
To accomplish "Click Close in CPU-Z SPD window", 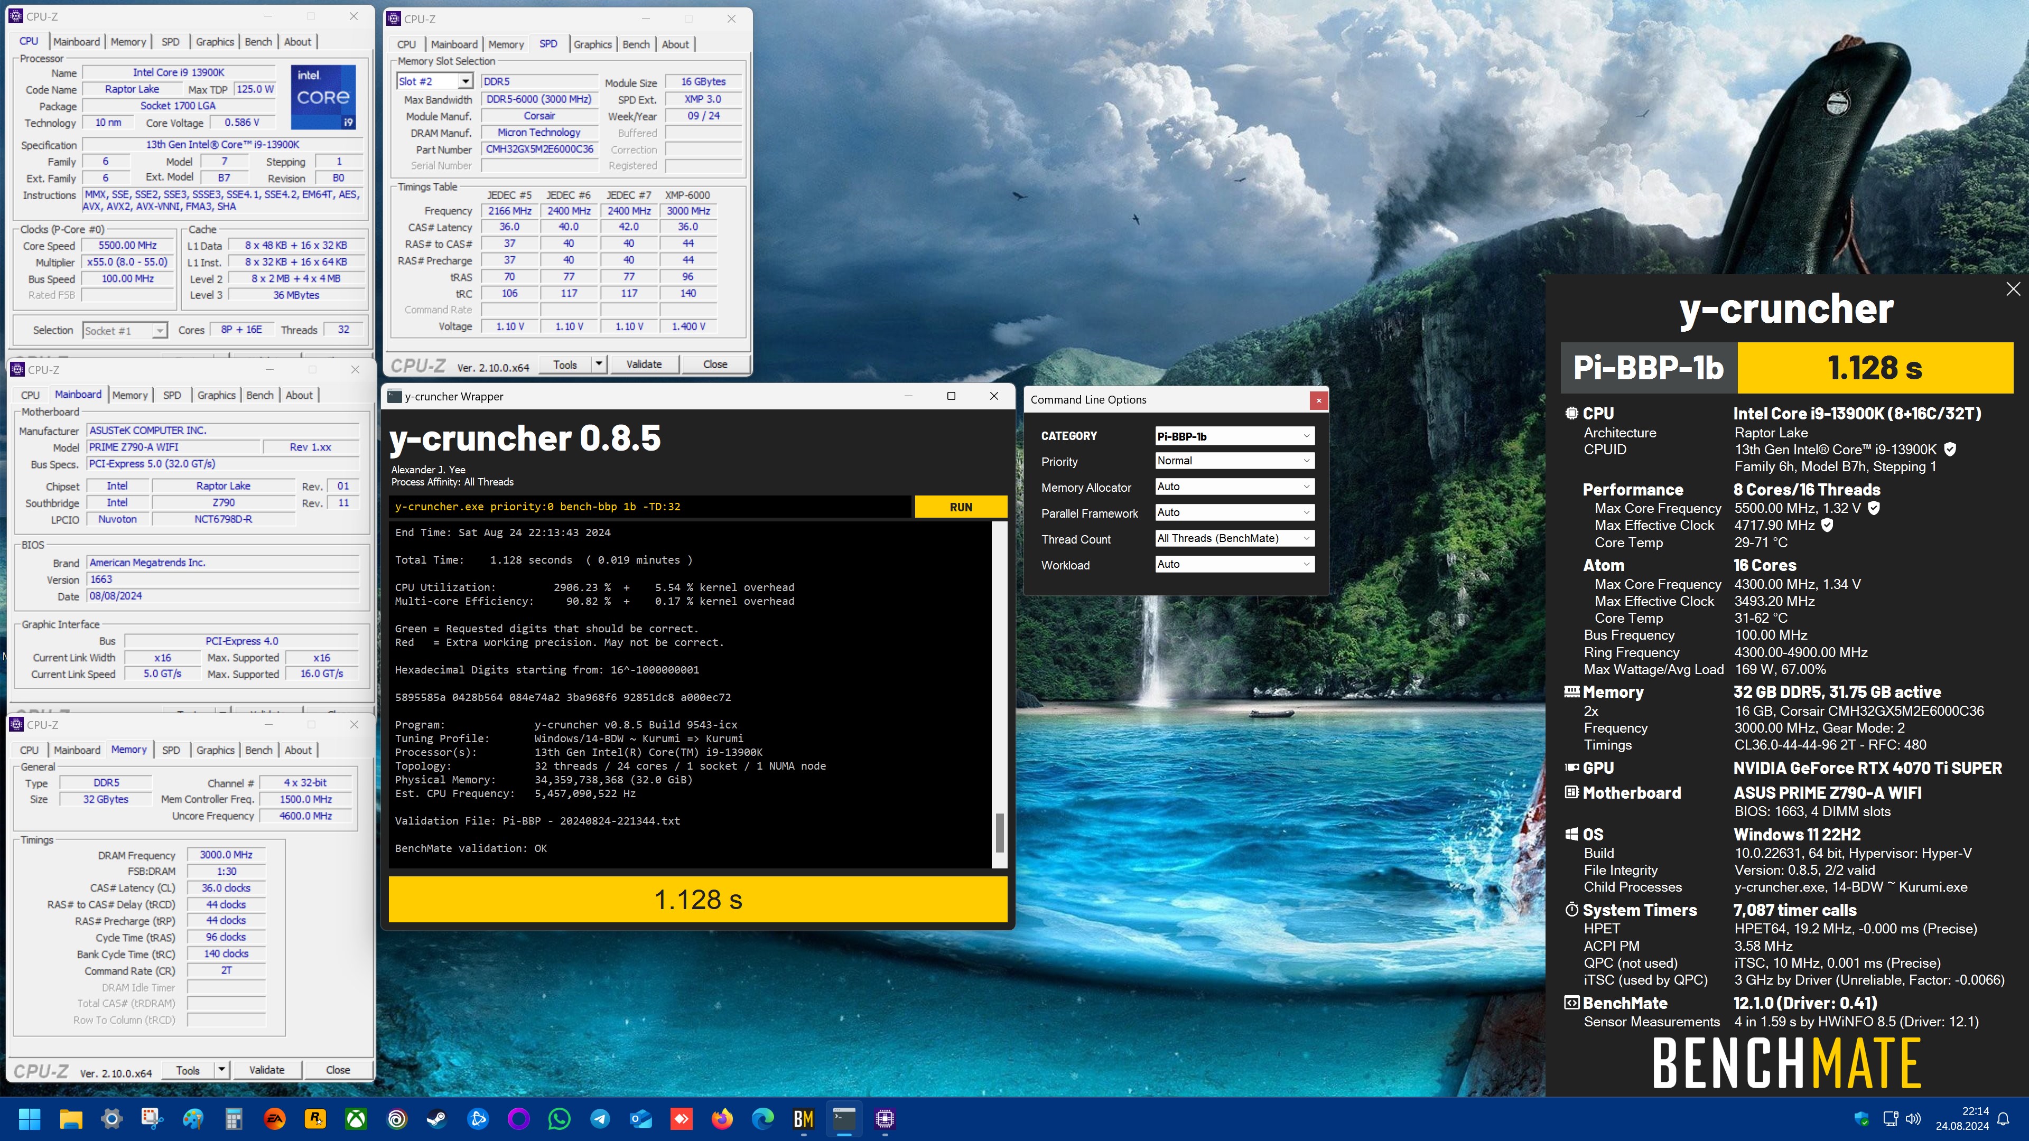I will coord(715,364).
